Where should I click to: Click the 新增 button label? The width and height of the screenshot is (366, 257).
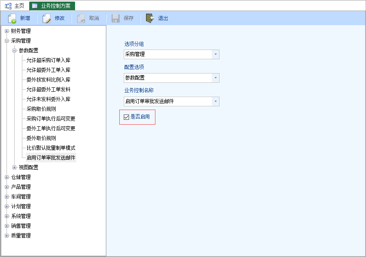pyautogui.click(x=25, y=18)
